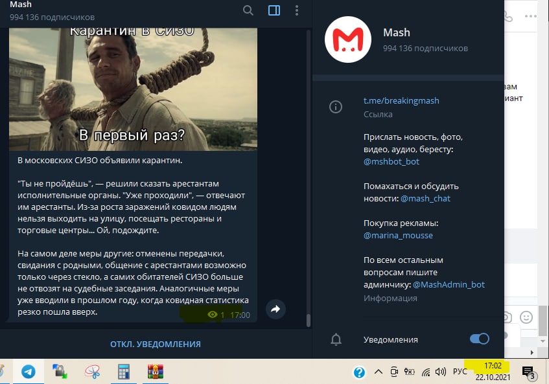Open the @mshbot_bot link

coord(391,162)
